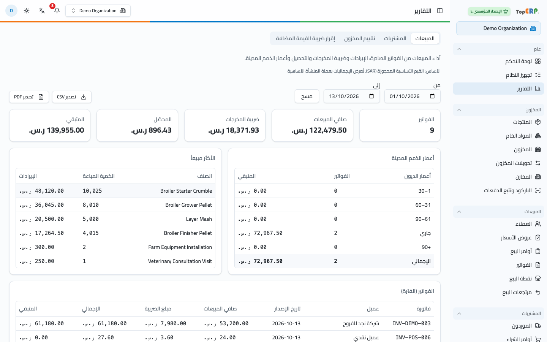Open تجهيز النظام setup icon
Image resolution: width=547 pixels, height=342 pixels.
[538, 75]
